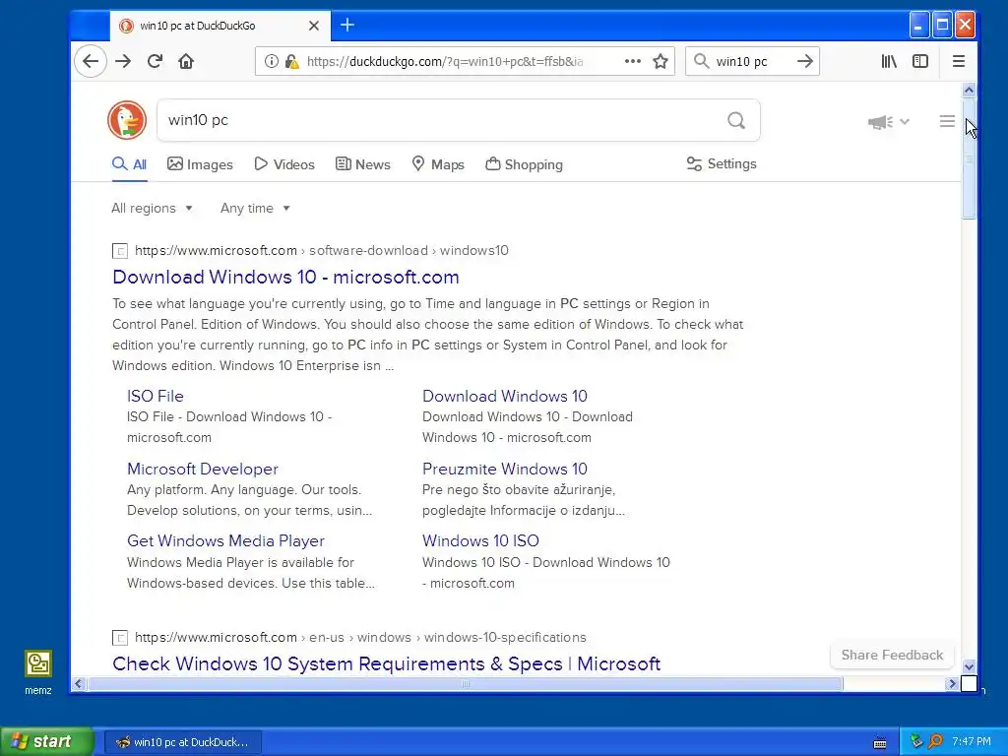Open page actions three-dot menu

[633, 61]
